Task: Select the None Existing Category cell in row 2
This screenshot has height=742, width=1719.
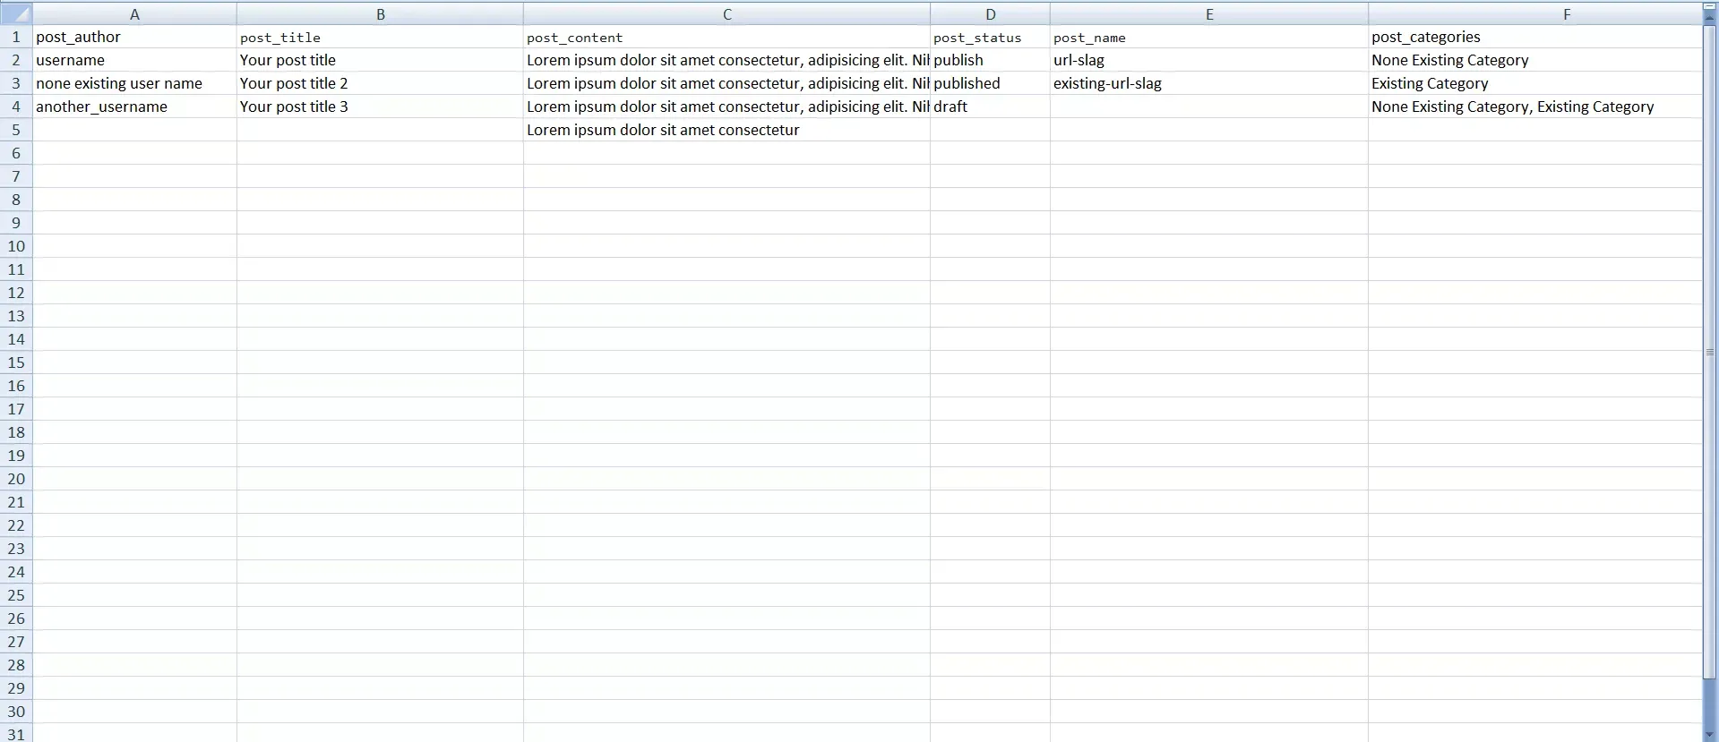Action: click(x=1534, y=60)
